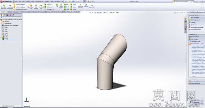Switch to the Features tab

[4, 12]
